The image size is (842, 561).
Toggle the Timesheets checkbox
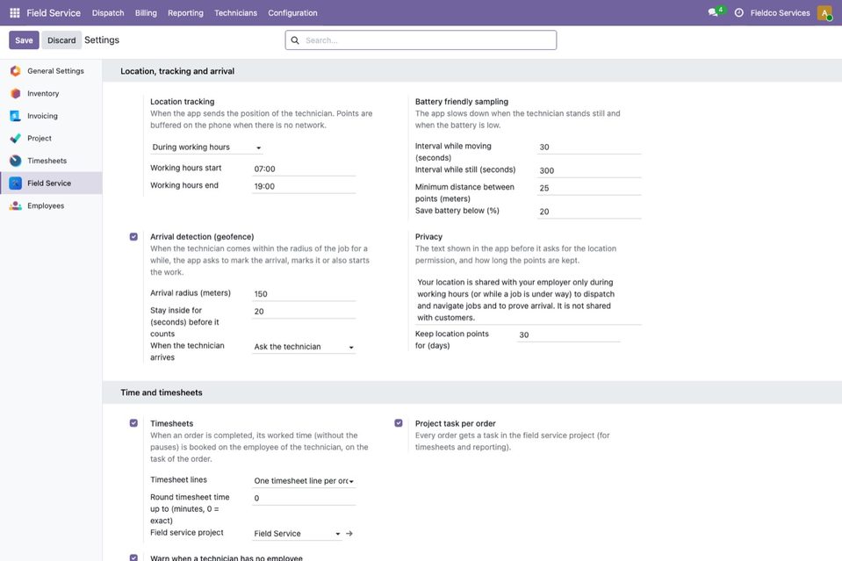(x=133, y=423)
